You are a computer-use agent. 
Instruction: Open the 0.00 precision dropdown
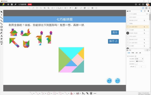click(x=139, y=59)
